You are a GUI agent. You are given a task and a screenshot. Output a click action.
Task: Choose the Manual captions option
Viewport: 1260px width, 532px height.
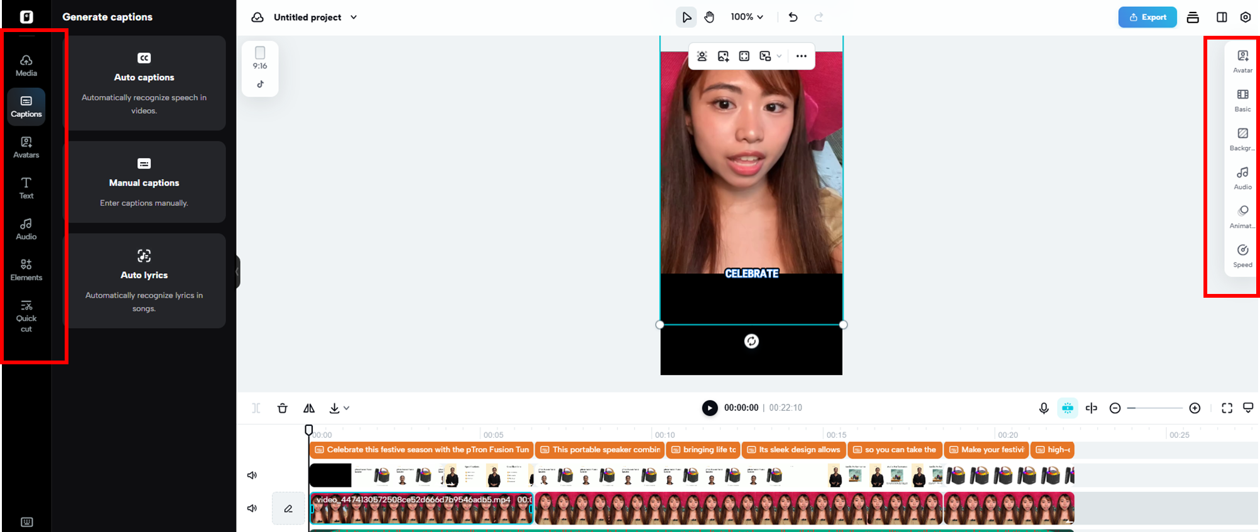tap(144, 182)
